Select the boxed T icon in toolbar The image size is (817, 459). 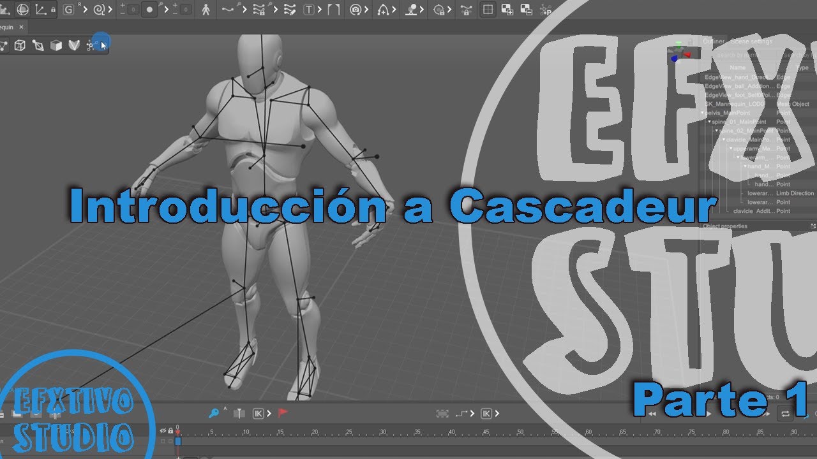(309, 10)
